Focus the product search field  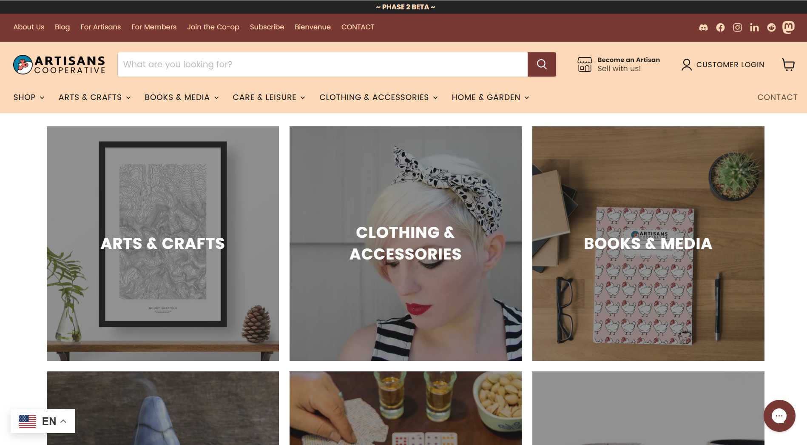pos(322,64)
